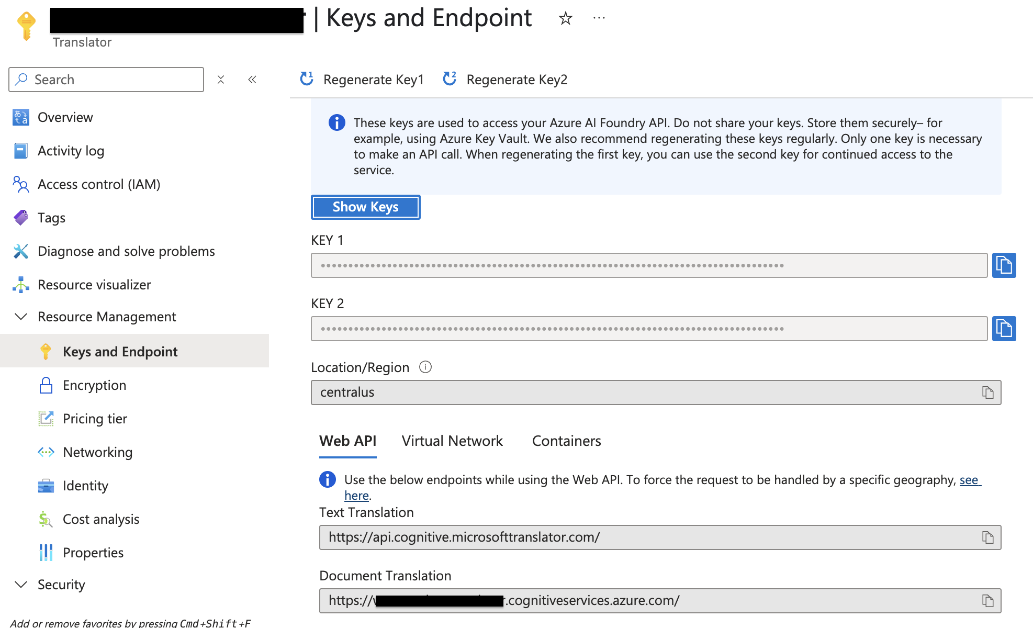
Task: Click the Location/Region info icon
Action: tap(425, 367)
